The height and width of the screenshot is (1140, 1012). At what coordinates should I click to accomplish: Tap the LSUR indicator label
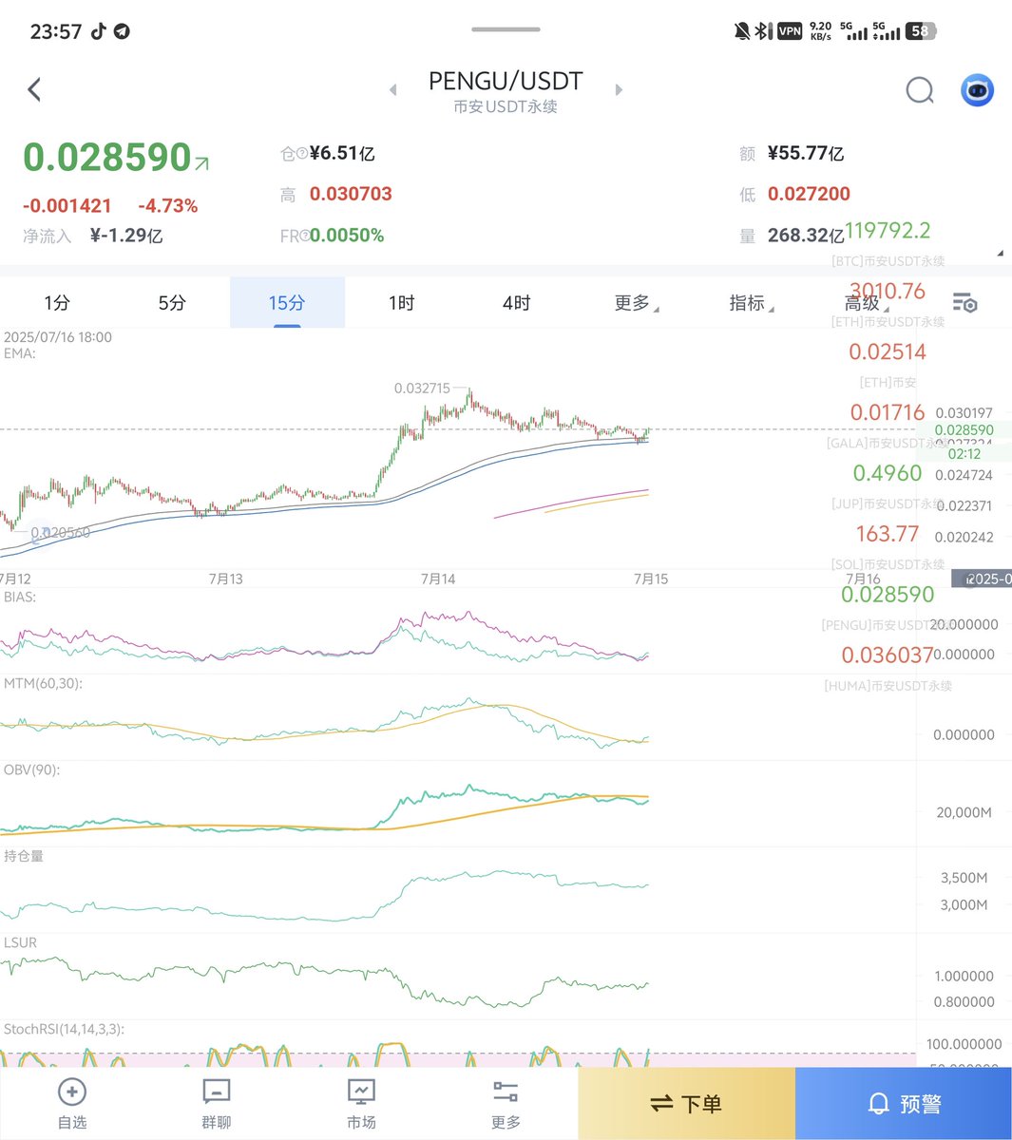pyautogui.click(x=20, y=942)
